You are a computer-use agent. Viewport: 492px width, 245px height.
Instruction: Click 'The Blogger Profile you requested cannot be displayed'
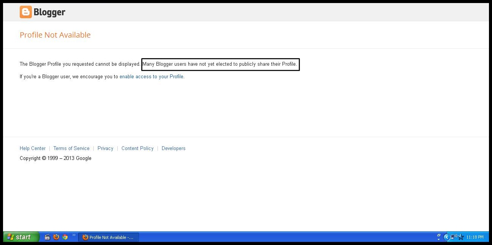[x=80, y=64]
